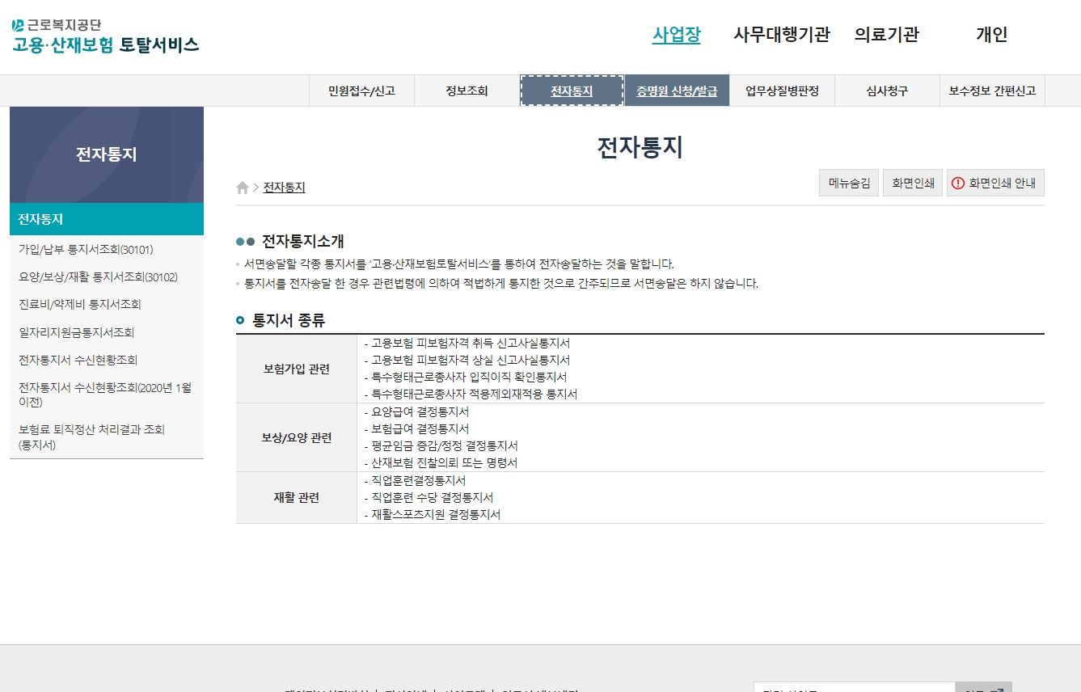
Task: Click the home icon in the breadcrumb
Action: tap(242, 187)
